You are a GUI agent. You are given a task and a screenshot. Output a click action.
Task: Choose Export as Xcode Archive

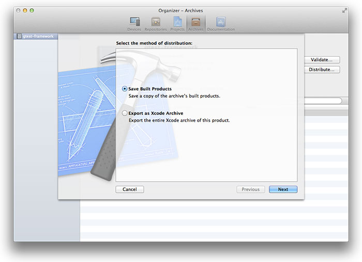(x=125, y=113)
